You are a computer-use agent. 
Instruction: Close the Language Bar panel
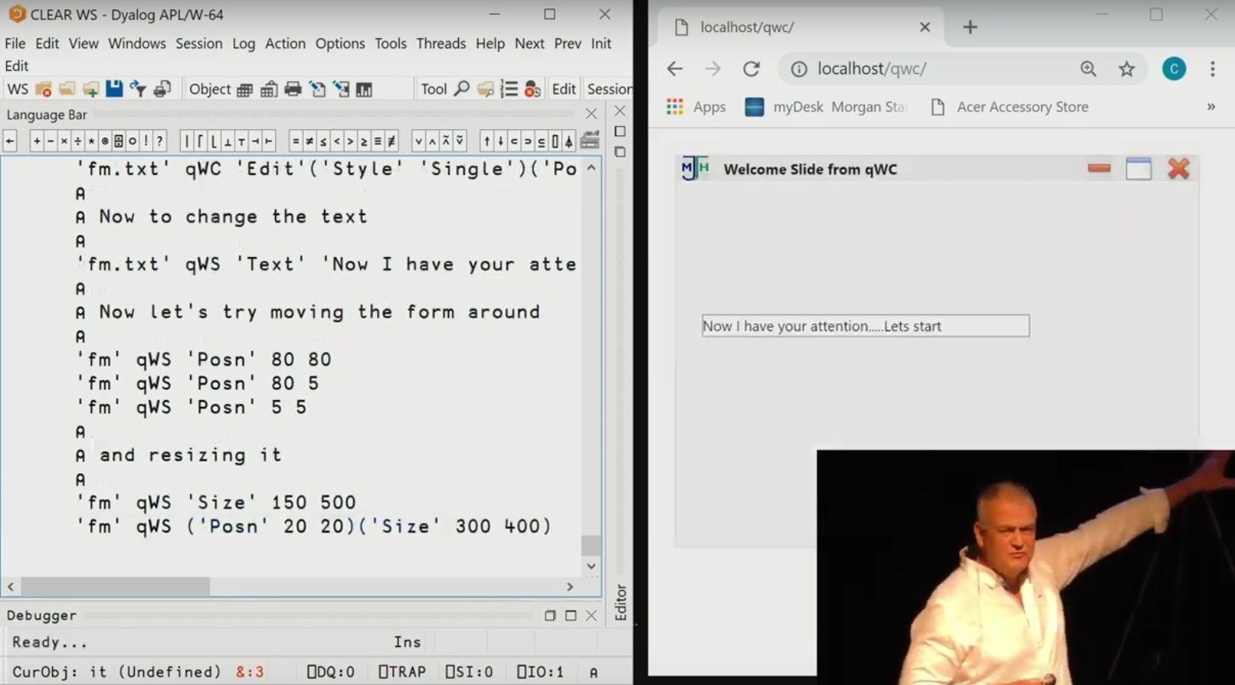point(591,114)
